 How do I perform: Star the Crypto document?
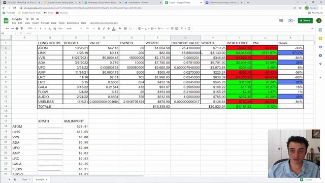(27, 19)
